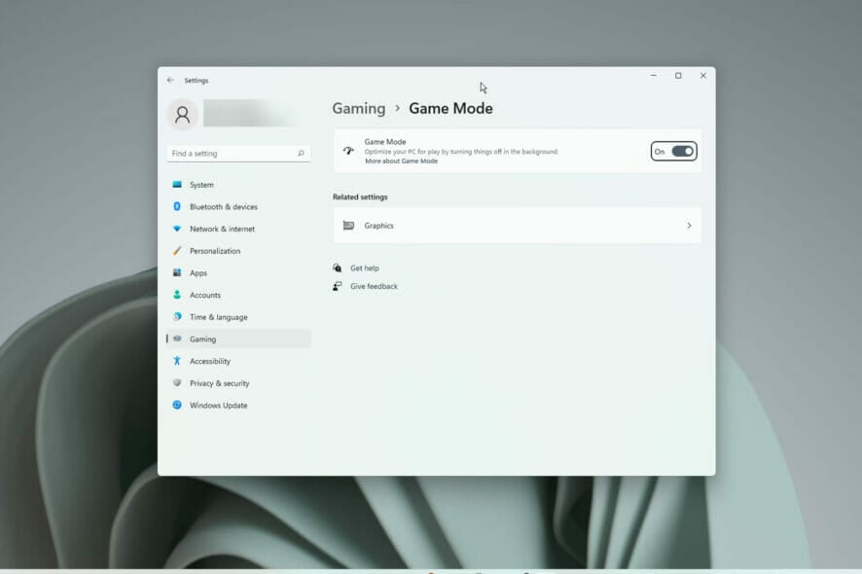Minimize the Settings window

tap(654, 76)
